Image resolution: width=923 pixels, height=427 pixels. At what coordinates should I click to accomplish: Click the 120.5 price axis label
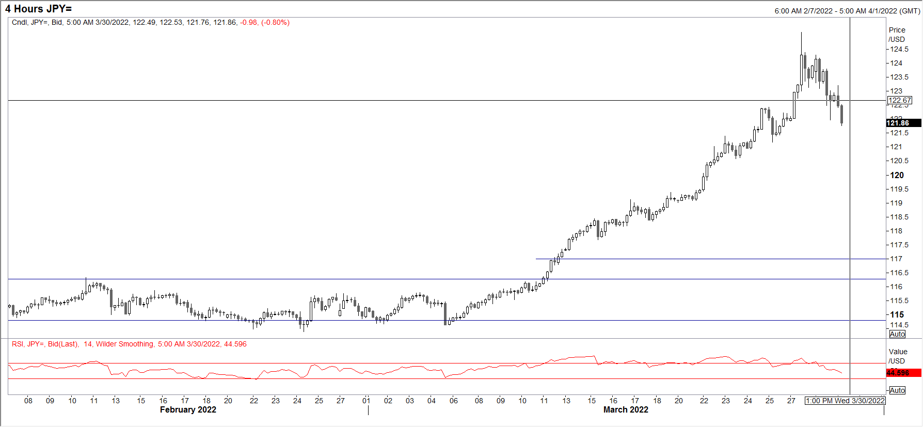point(899,161)
